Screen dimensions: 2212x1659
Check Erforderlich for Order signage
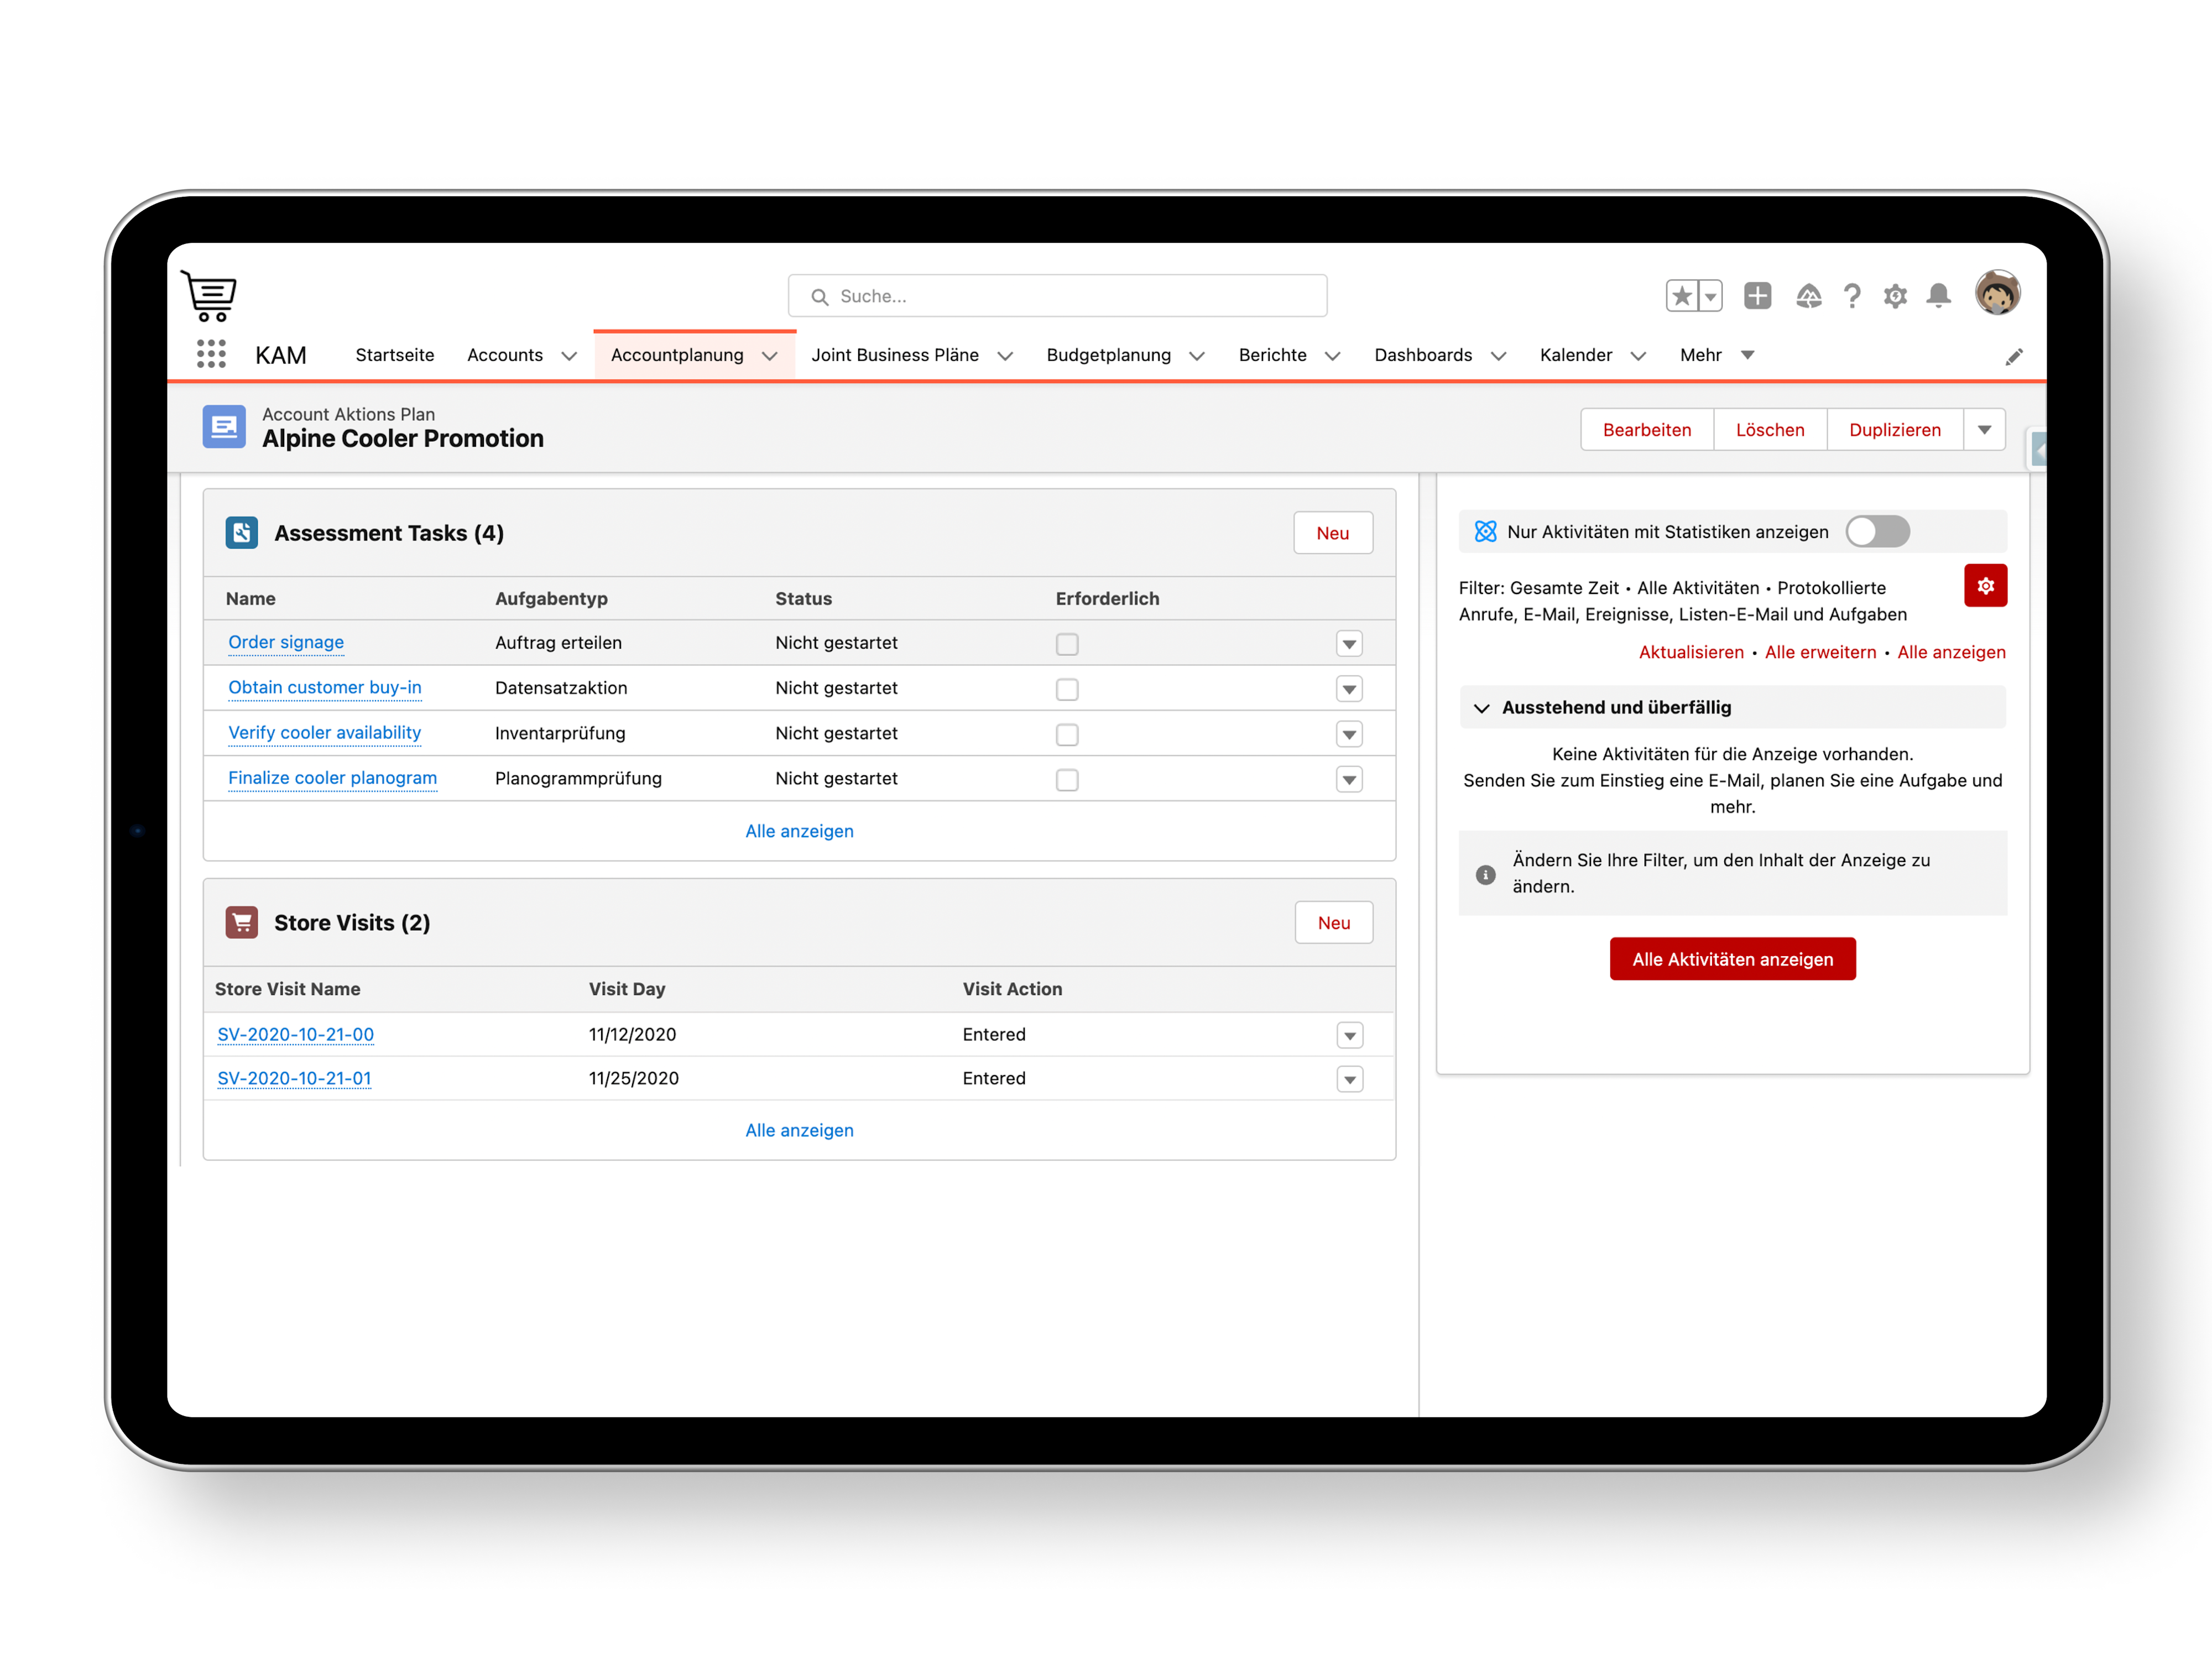pyautogui.click(x=1067, y=644)
